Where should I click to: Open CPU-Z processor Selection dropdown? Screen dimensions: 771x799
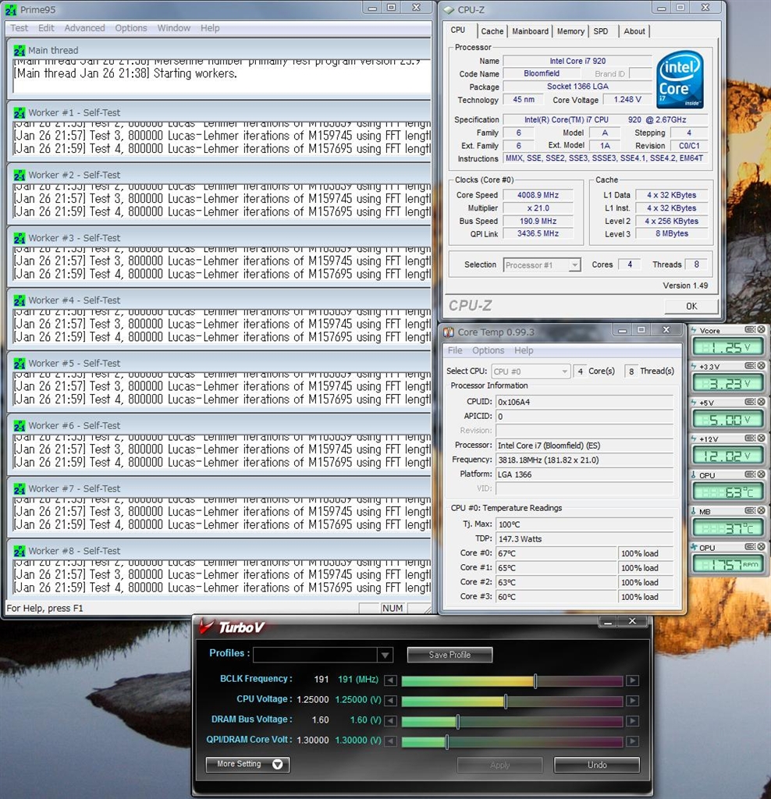[574, 265]
